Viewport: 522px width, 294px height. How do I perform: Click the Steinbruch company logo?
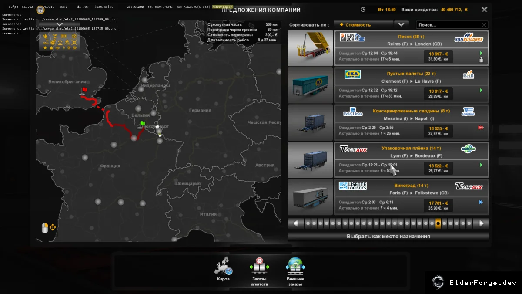[352, 37]
